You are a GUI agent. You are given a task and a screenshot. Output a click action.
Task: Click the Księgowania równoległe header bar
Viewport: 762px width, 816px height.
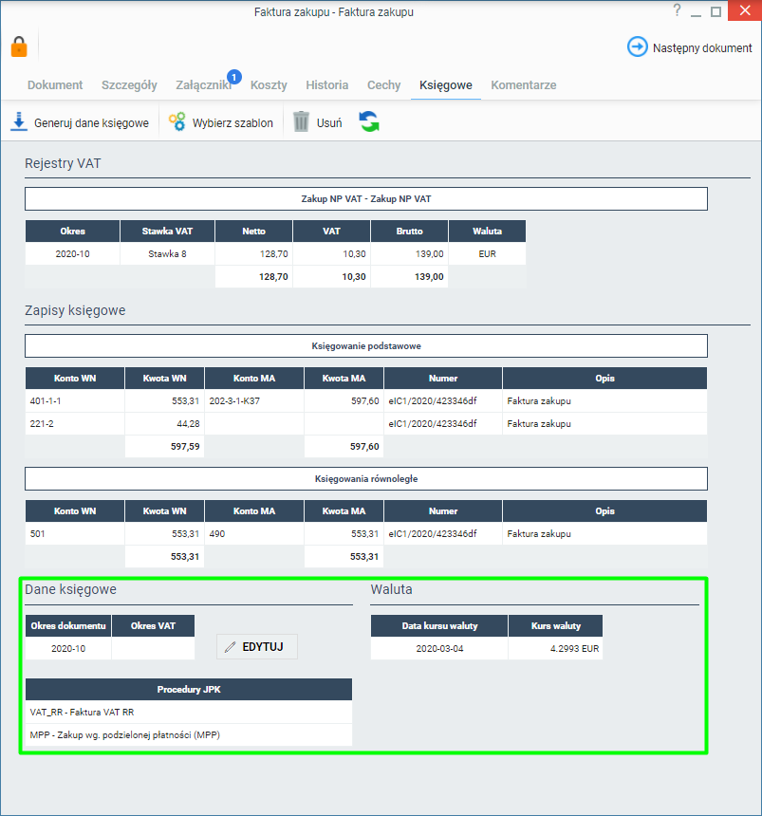point(366,479)
